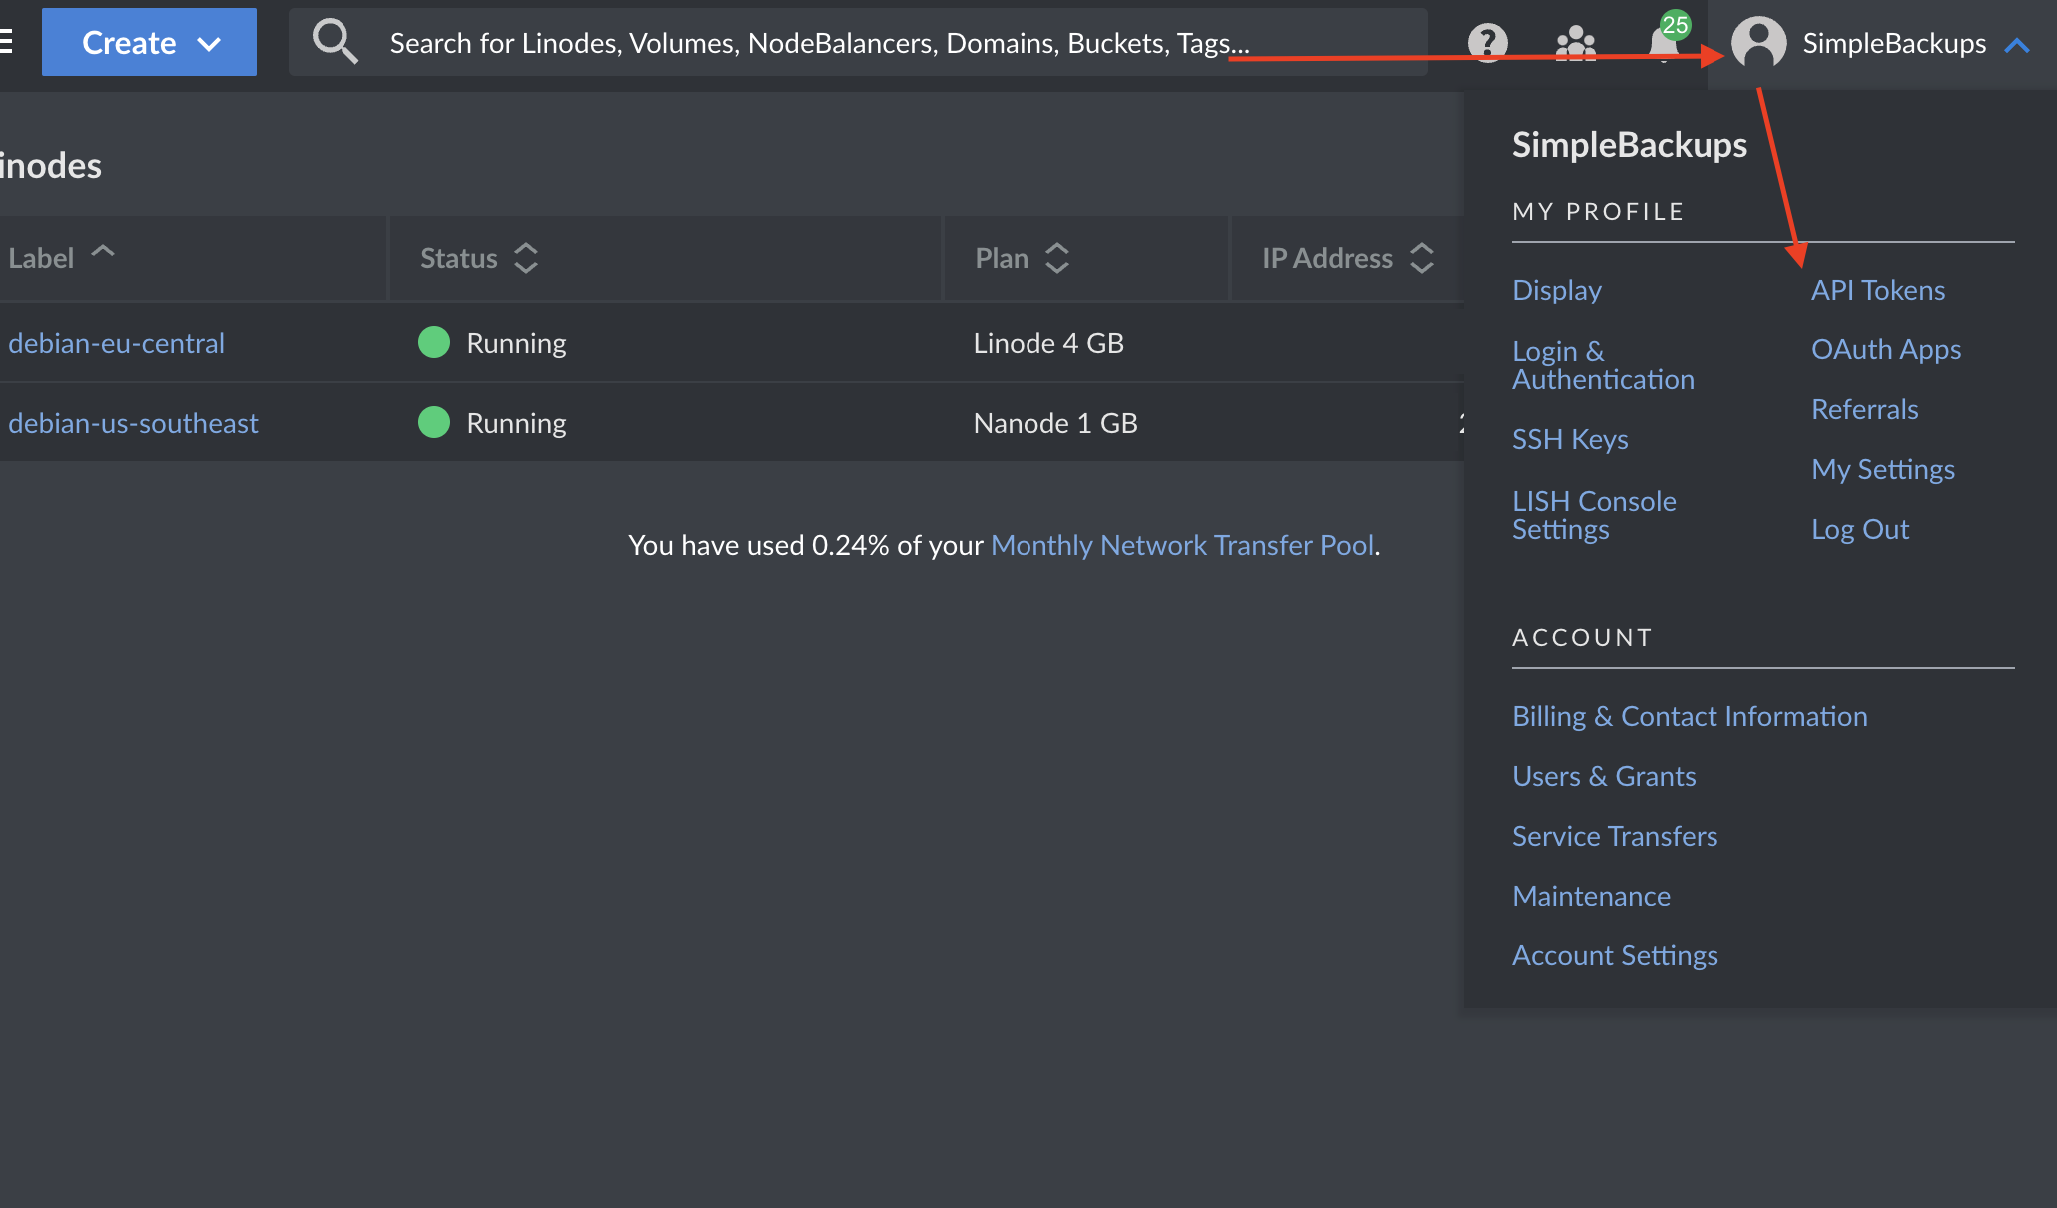Click Monthly Network Transfer Pool link

[1182, 545]
